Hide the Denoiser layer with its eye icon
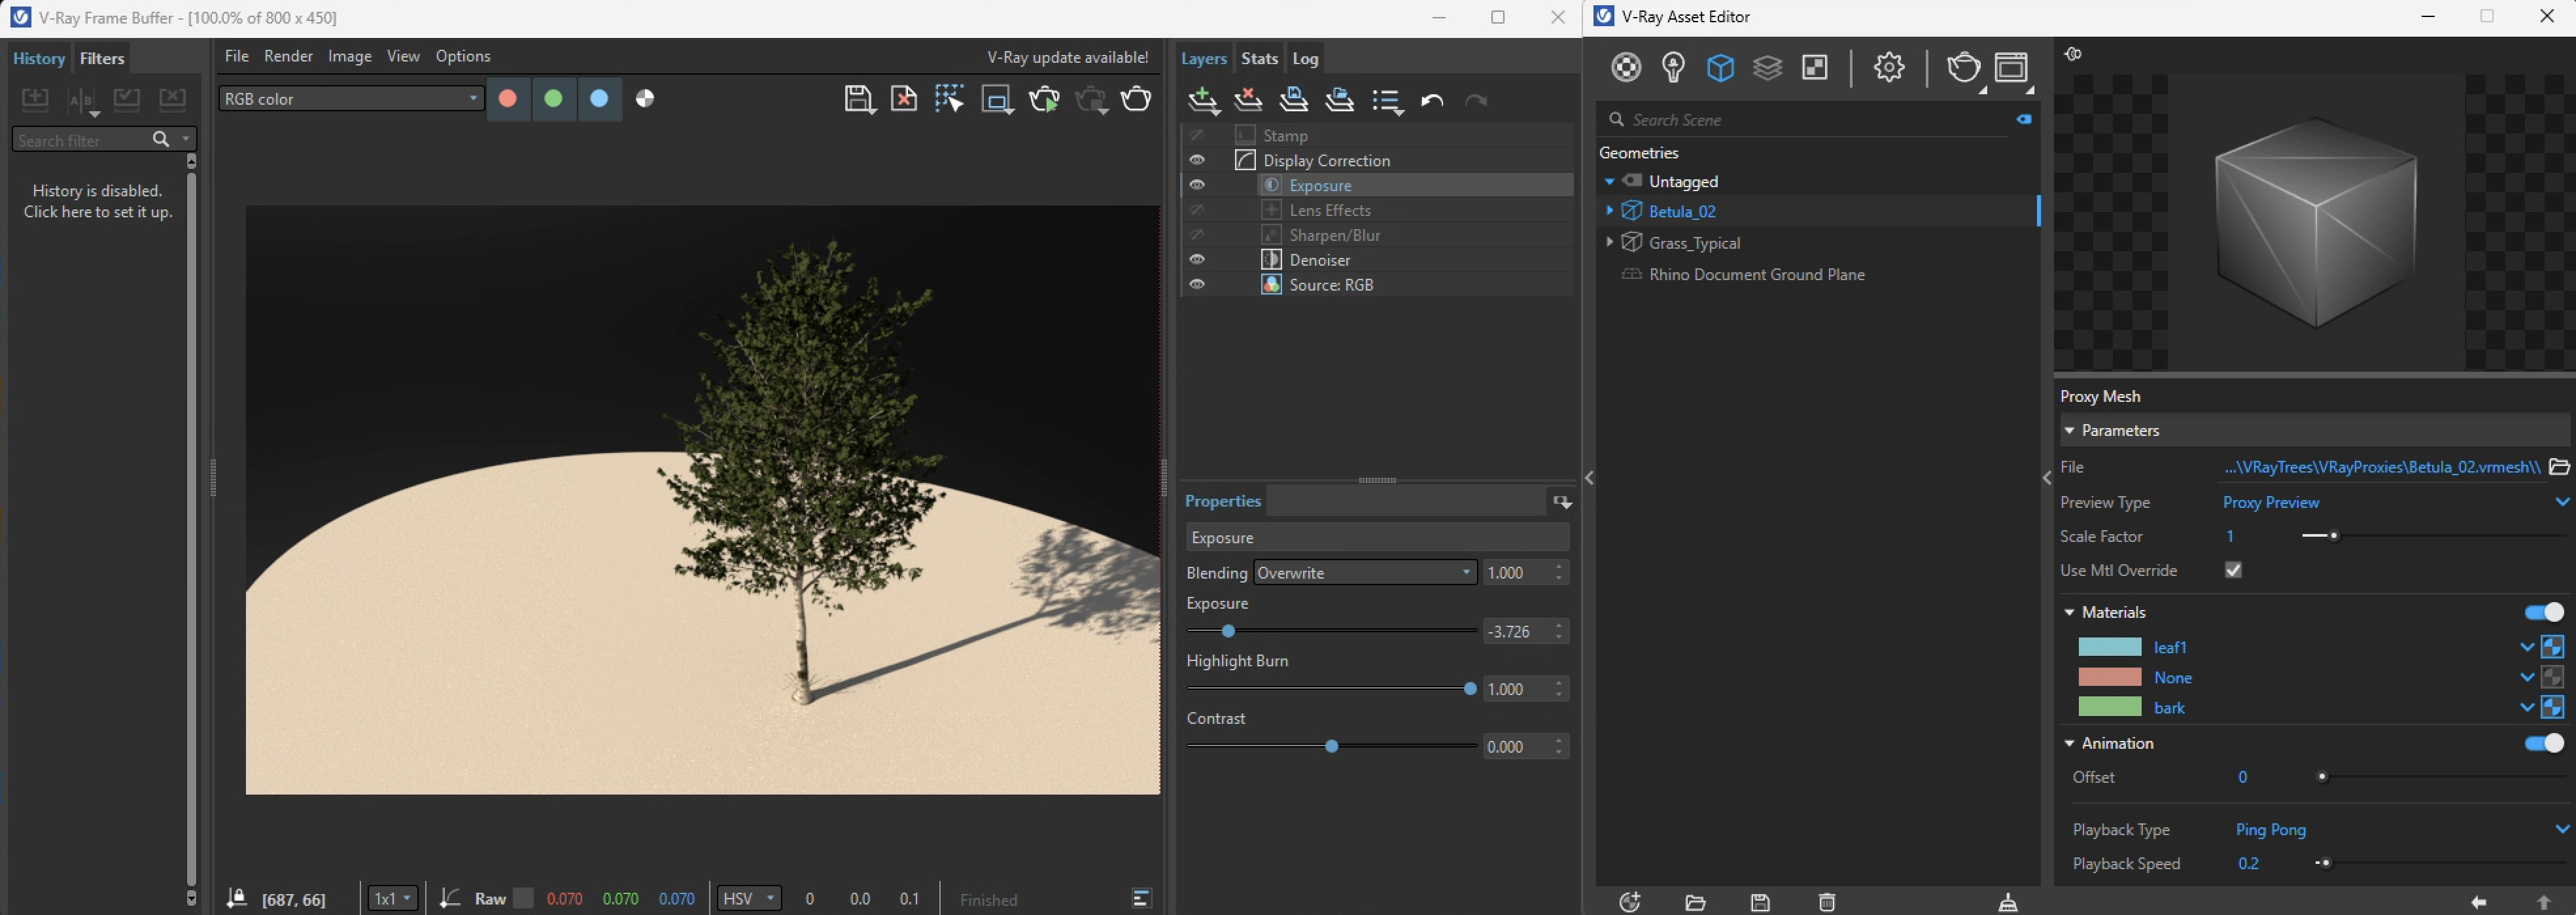Image resolution: width=2576 pixels, height=915 pixels. 1196,259
